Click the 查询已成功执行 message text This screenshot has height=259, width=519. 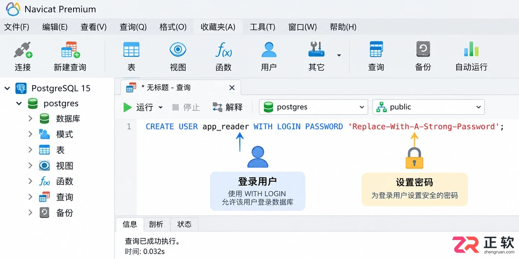(152, 241)
